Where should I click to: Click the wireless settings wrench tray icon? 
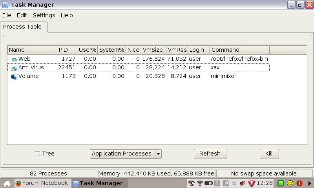click(192, 183)
